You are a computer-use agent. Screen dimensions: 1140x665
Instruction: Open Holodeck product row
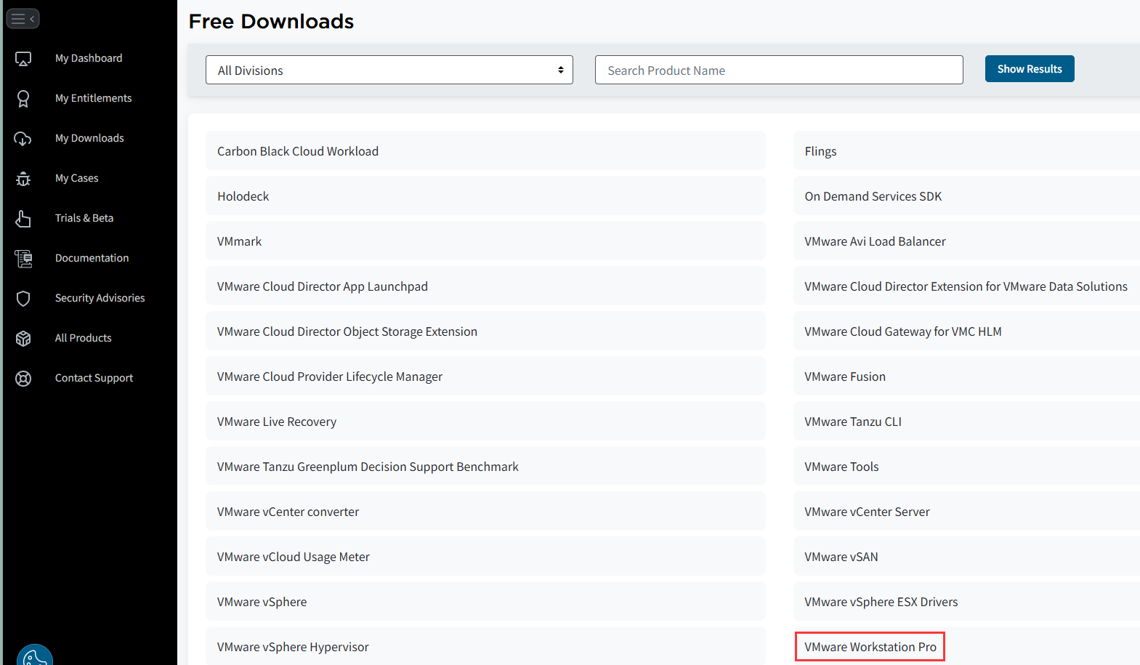[x=485, y=196]
